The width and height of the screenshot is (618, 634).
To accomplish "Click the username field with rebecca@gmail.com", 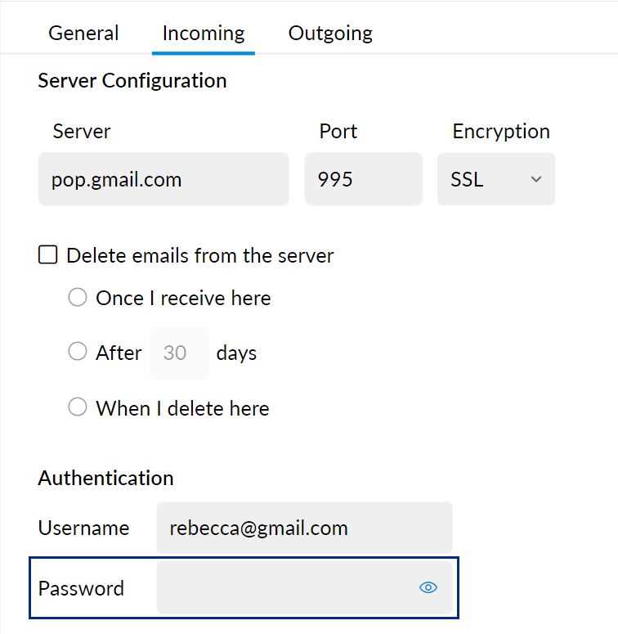I will (x=304, y=528).
